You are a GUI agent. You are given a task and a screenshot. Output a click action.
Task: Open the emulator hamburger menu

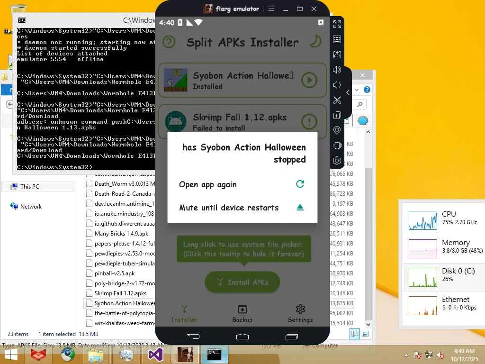click(x=271, y=9)
